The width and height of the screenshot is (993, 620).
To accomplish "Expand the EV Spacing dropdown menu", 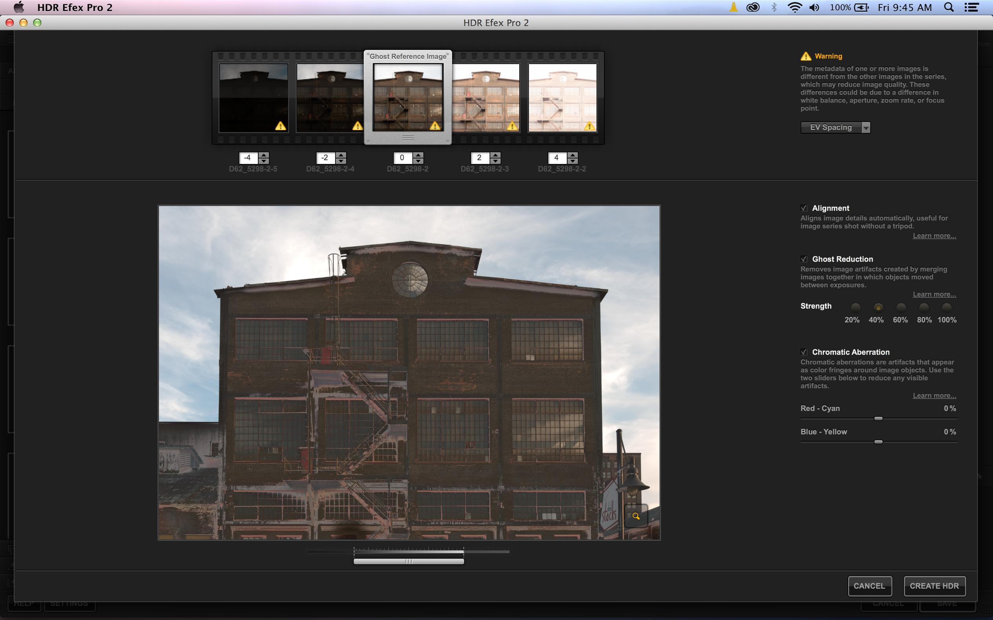I will point(864,127).
